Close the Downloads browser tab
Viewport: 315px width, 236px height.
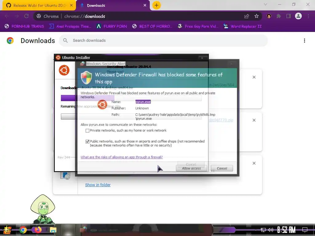pos(145,6)
